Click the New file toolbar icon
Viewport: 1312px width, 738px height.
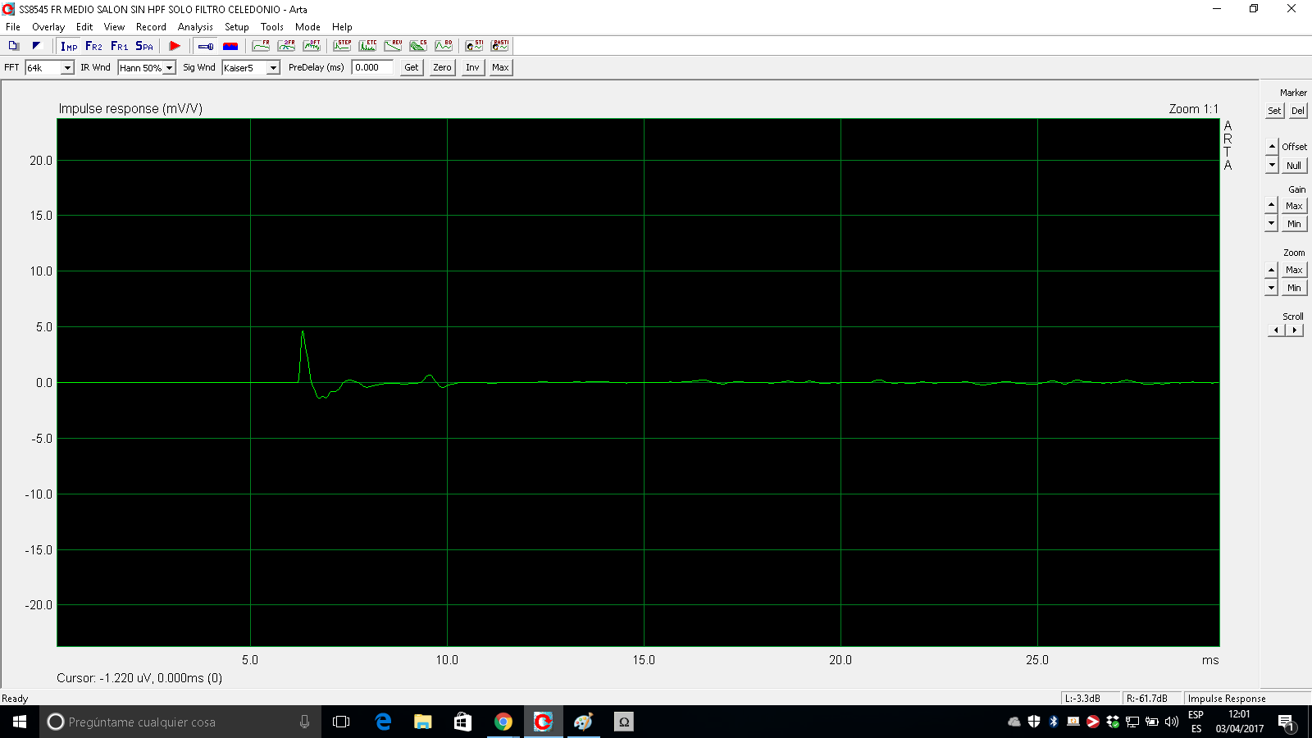click(14, 46)
